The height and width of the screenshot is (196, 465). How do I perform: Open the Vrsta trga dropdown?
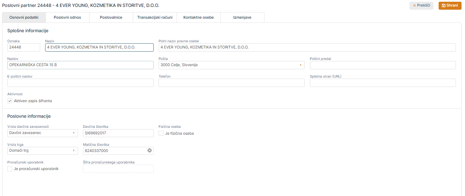coord(43,151)
